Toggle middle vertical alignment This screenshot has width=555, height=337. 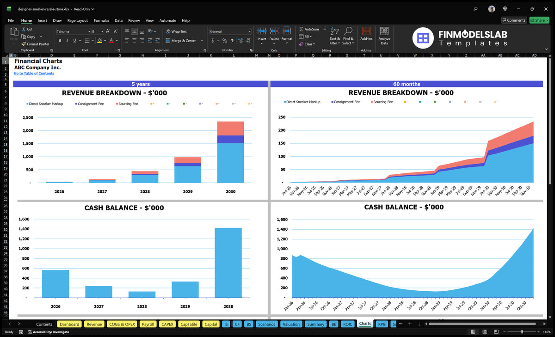134,31
